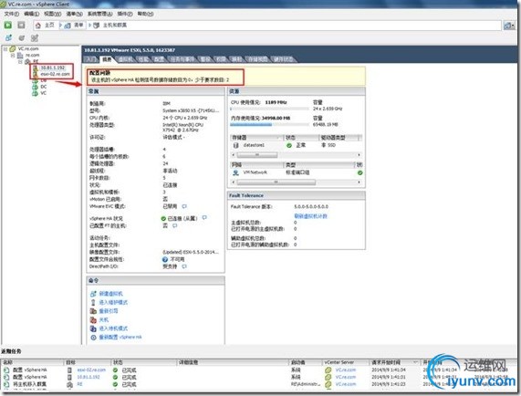This screenshot has height=396, width=521.
Task: Open the 清单(N) menu
Action: 75,14
